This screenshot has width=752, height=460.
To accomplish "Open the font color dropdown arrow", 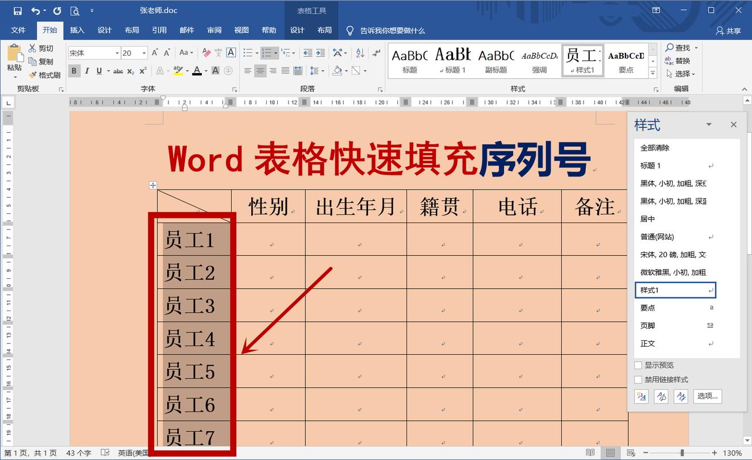I will pyautogui.click(x=206, y=71).
